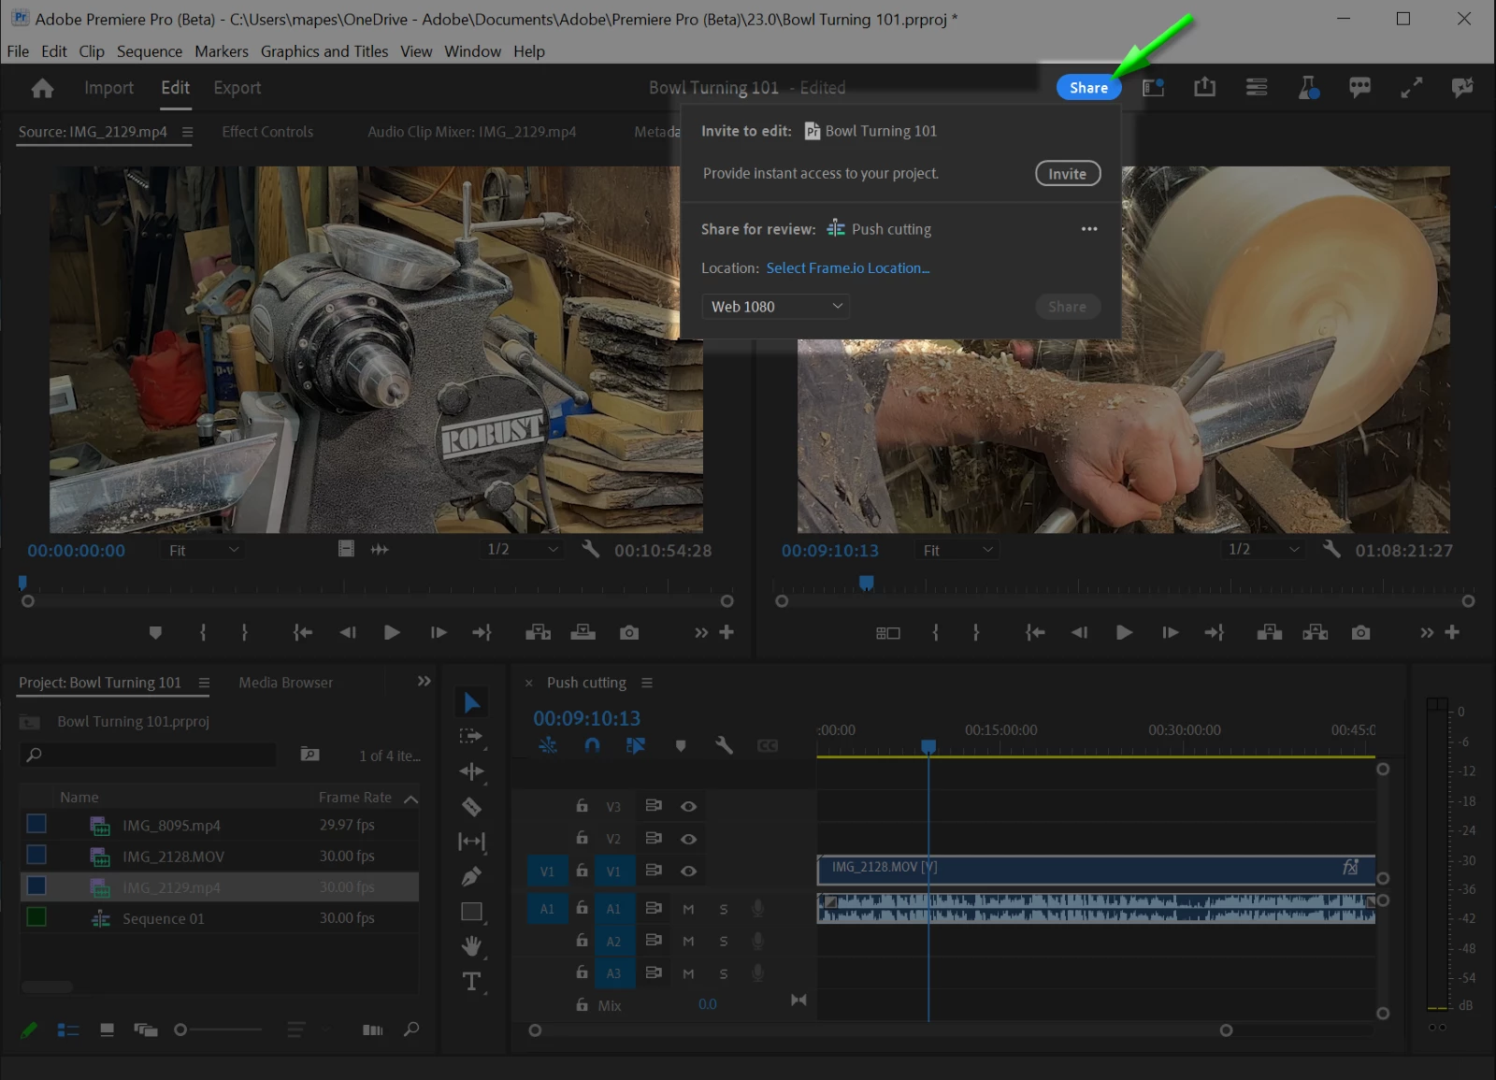
Task: Open the Source monitor Fit zoom dropdown
Action: pyautogui.click(x=203, y=551)
